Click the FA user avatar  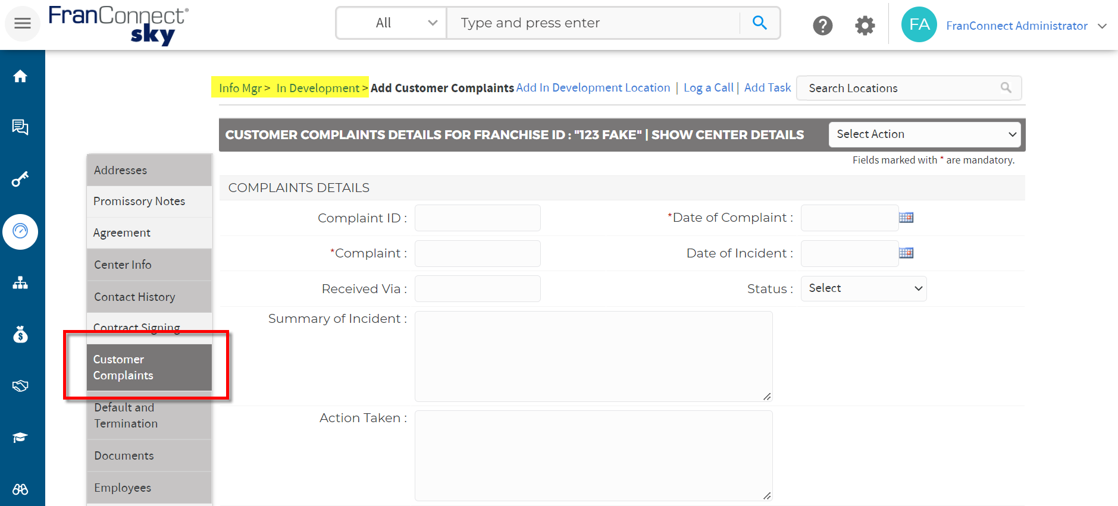(919, 24)
